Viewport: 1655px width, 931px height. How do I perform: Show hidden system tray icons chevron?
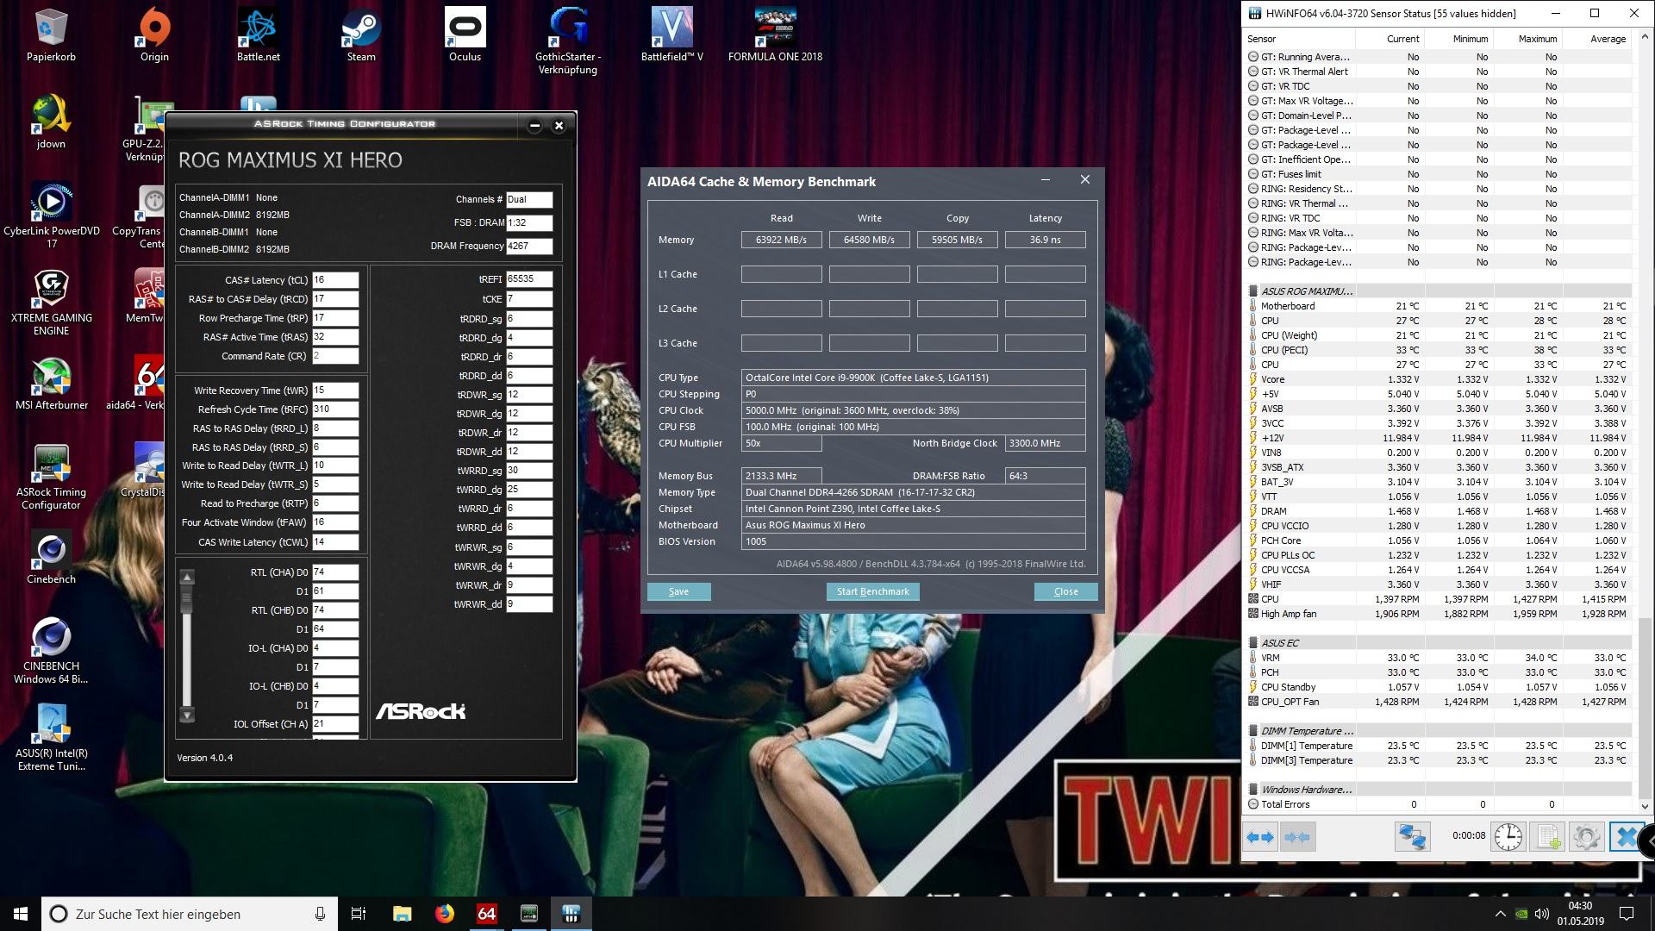click(x=1500, y=914)
